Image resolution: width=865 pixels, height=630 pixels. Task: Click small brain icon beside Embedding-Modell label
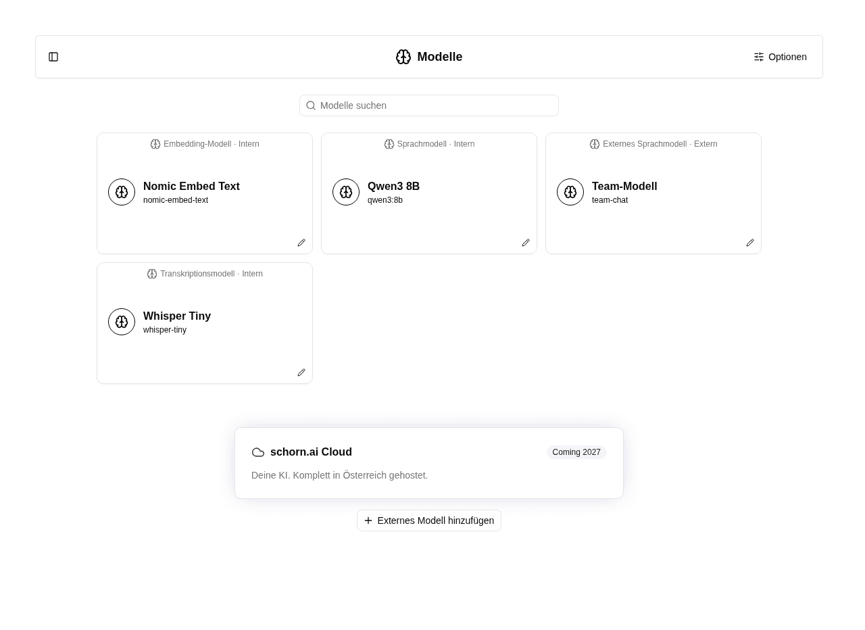coord(155,144)
